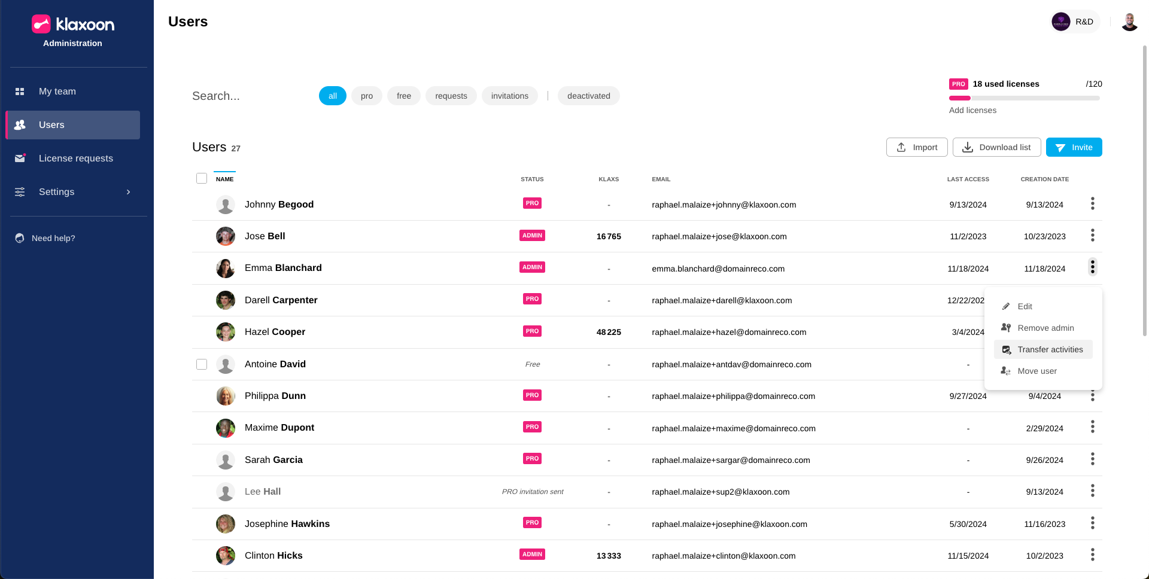Open the R&D workspace switcher
Image resolution: width=1149 pixels, height=579 pixels.
1075,22
